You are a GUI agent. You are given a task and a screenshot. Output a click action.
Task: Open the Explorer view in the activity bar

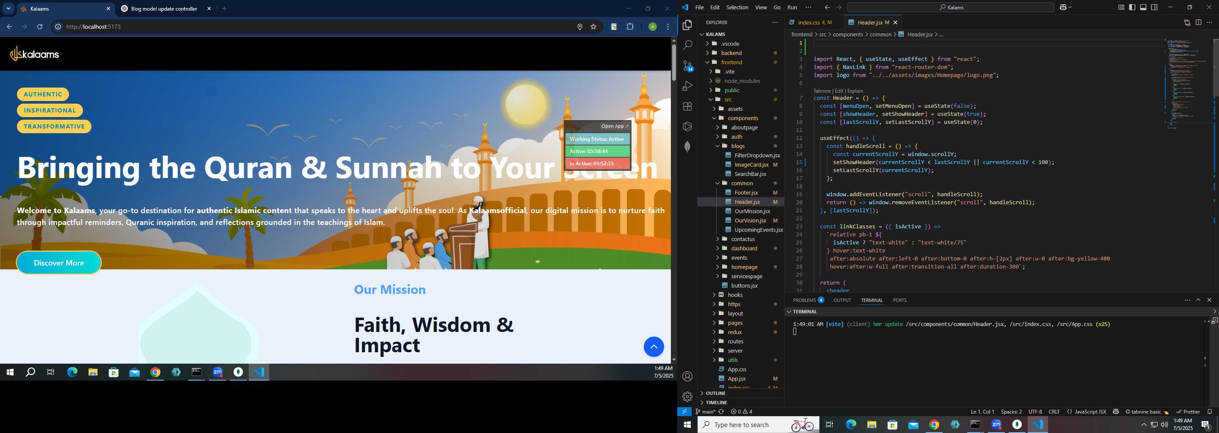click(x=687, y=25)
